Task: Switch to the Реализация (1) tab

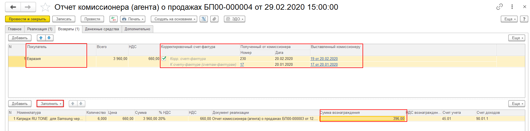Action: coord(40,29)
